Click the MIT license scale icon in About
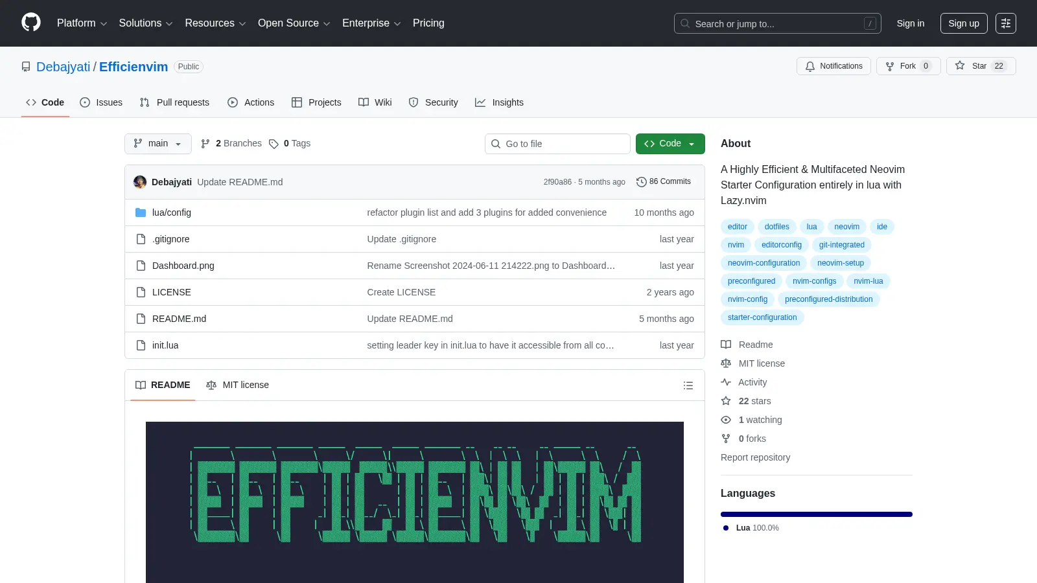 726,363
